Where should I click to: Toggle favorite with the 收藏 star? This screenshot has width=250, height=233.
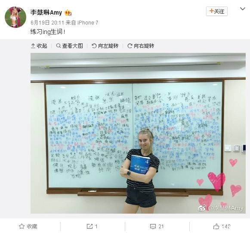(x=28, y=226)
